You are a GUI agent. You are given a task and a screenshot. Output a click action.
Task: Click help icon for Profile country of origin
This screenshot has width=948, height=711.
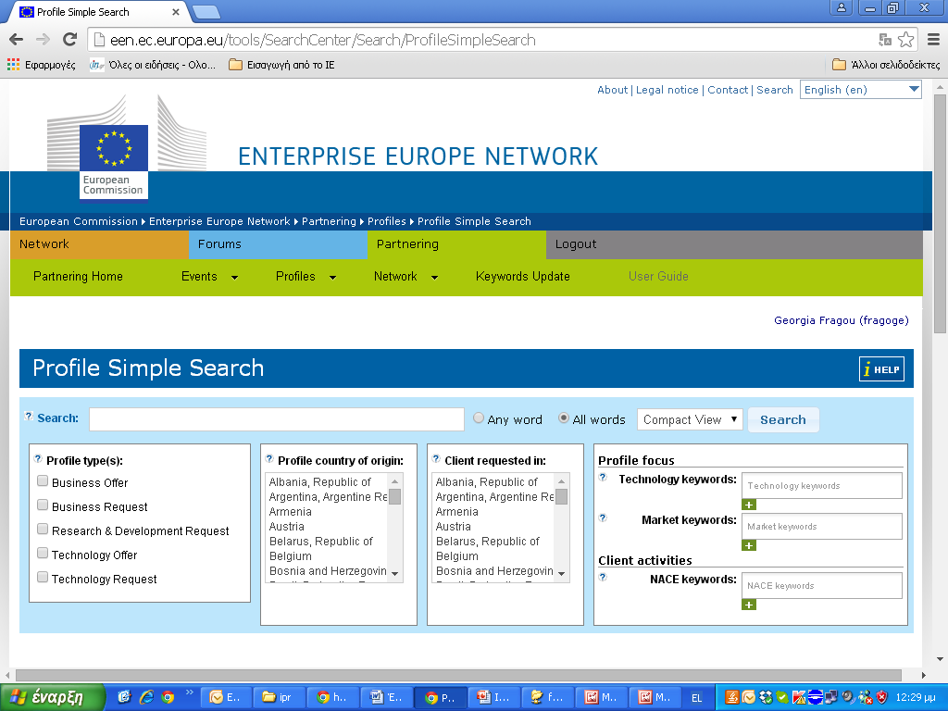click(x=269, y=459)
